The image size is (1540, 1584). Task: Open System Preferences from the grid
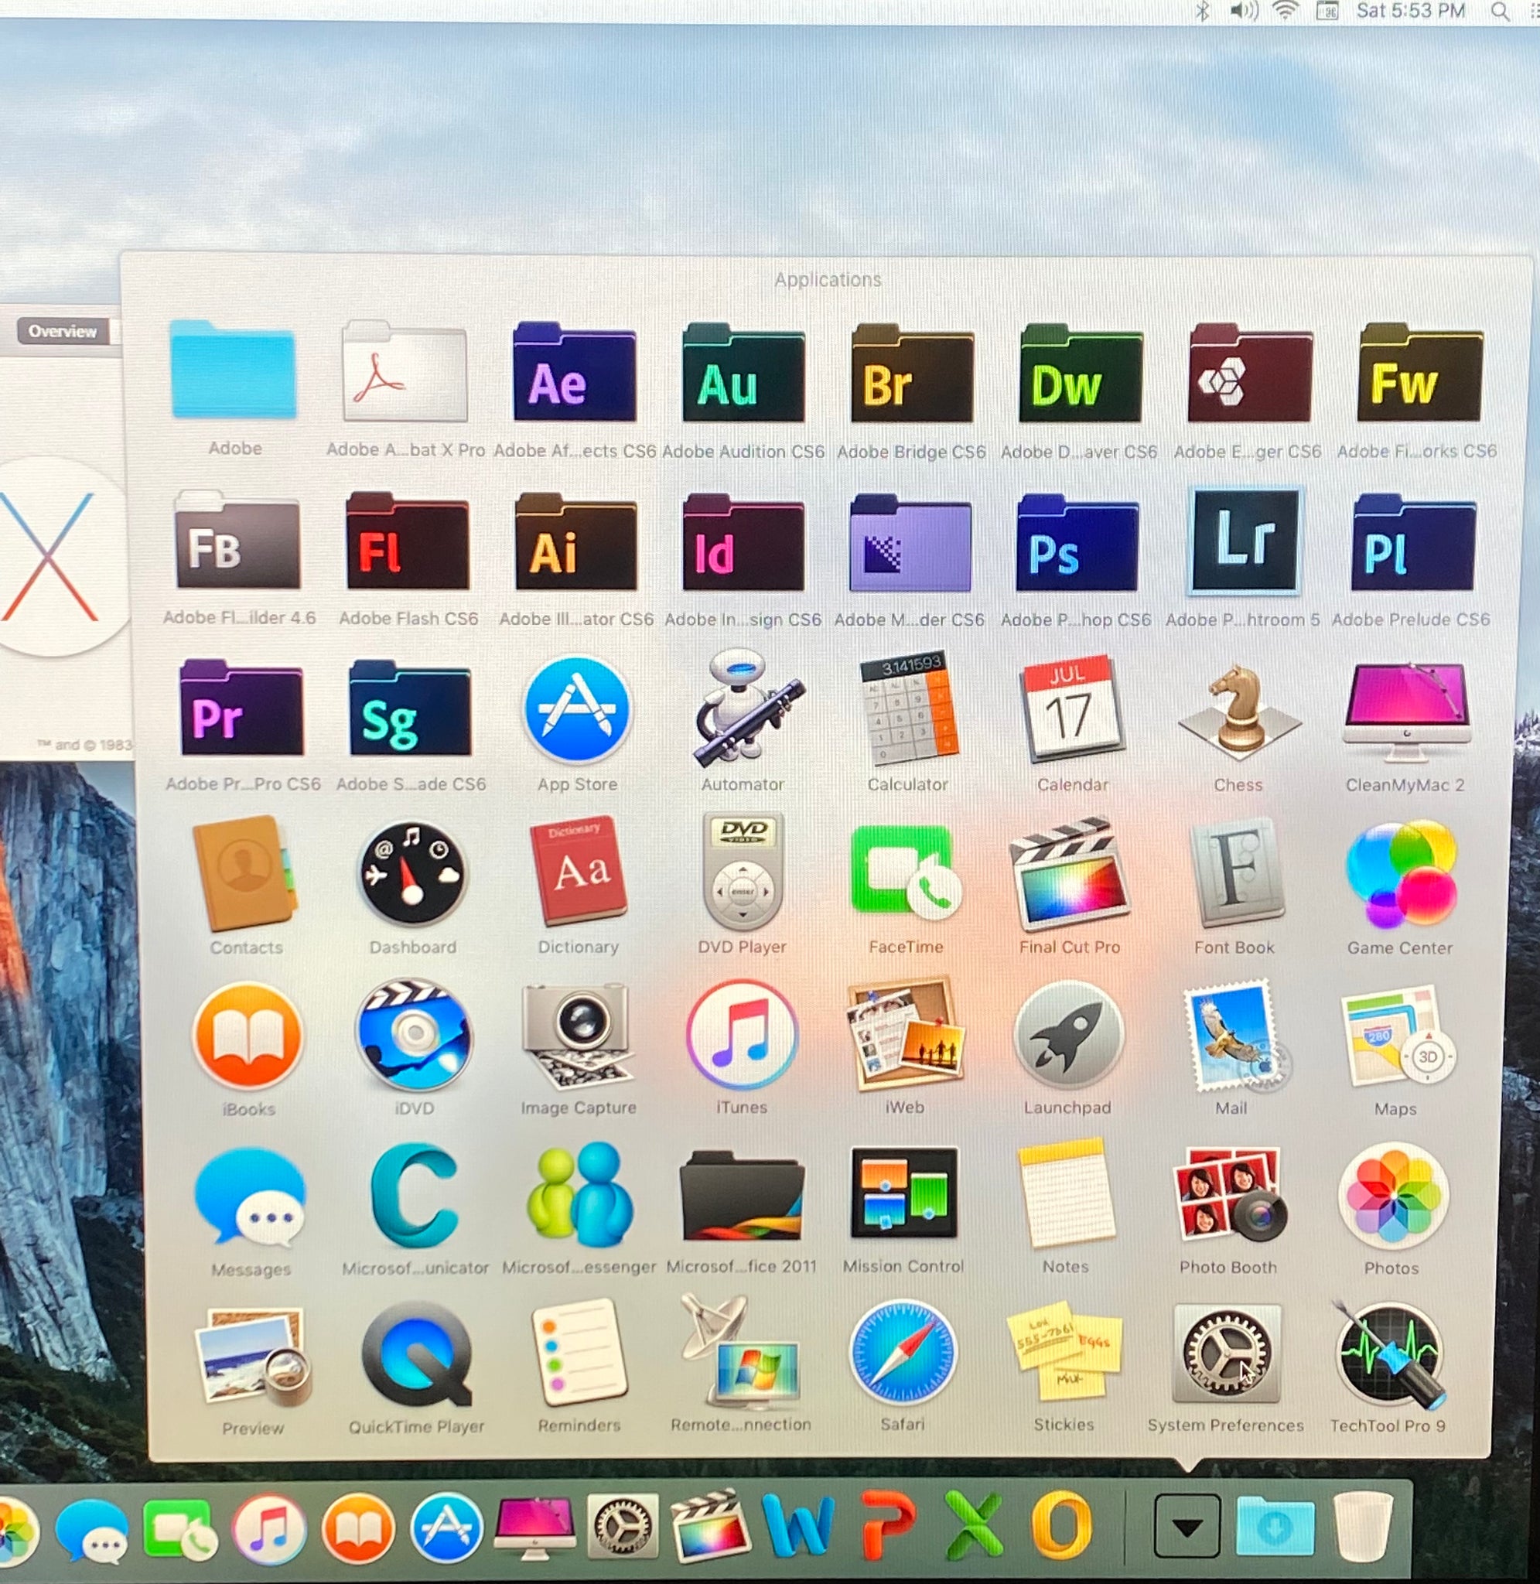pyautogui.click(x=1226, y=1354)
